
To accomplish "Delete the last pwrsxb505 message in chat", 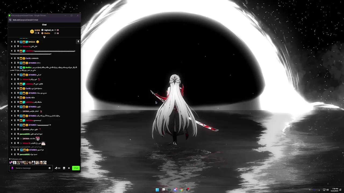I will [x=12, y=154].
